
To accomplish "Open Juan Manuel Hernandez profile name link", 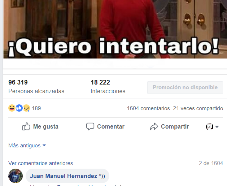I will (x=64, y=176).
